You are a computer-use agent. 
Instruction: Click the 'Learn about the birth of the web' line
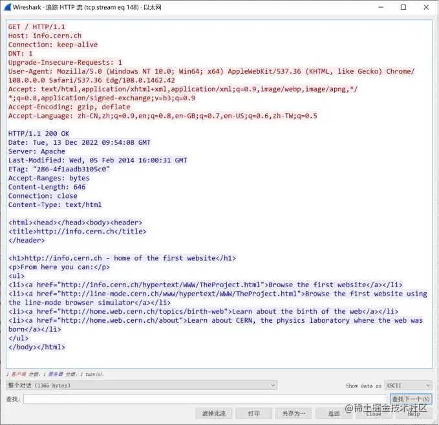[x=203, y=312]
